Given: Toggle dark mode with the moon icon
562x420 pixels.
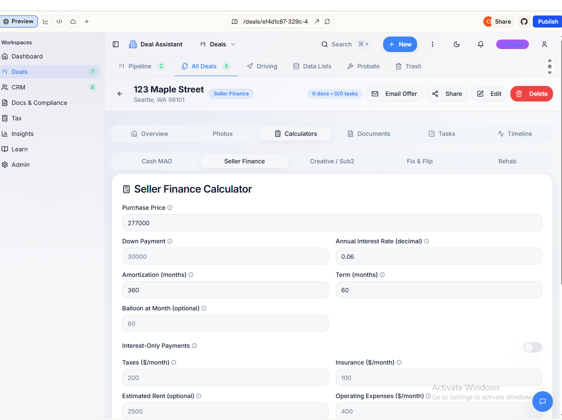Looking at the screenshot, I should point(456,44).
